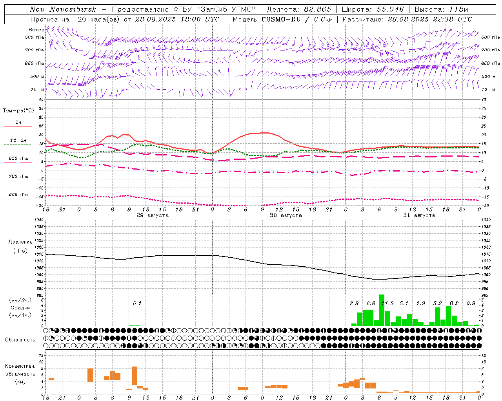Click the 5.2 precipitation total

[x=437, y=303]
